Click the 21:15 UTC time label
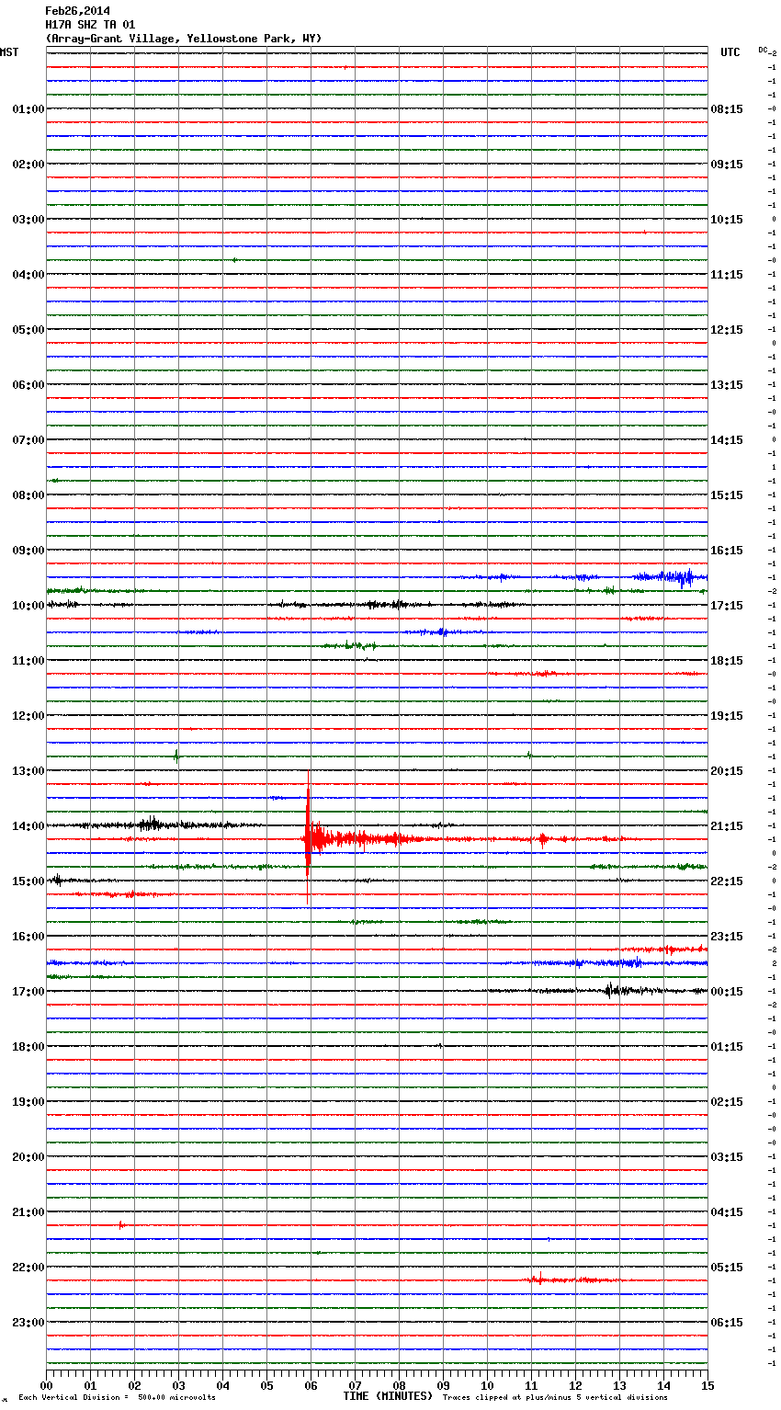The height and width of the screenshot is (1410, 781). 727,825
